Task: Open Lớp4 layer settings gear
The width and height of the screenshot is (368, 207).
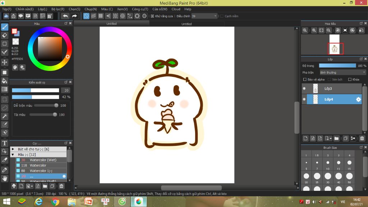Action: [x=358, y=100]
